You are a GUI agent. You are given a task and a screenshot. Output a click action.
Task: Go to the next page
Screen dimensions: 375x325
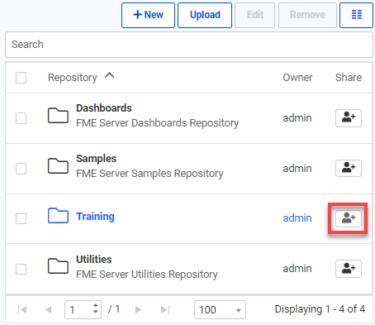139,310
